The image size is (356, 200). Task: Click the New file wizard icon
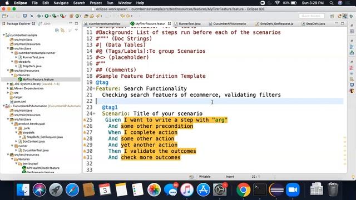click(4, 16)
